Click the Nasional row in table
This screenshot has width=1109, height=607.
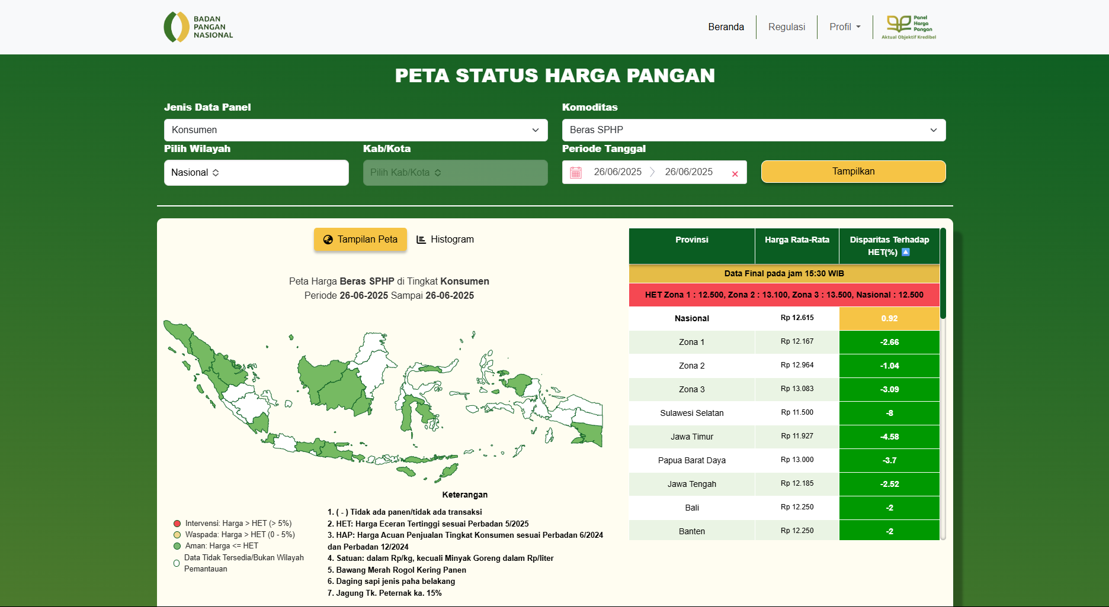pos(784,318)
